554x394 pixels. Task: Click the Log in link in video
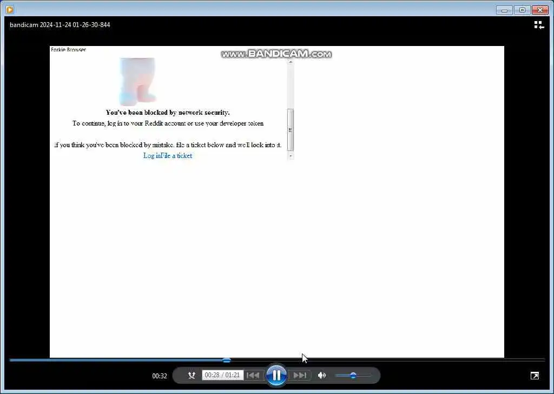152,155
